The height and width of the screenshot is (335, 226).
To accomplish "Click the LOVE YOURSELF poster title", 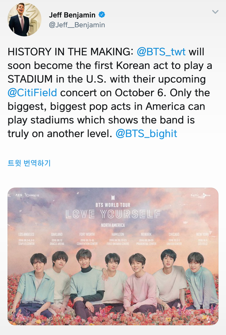I will tap(113, 214).
